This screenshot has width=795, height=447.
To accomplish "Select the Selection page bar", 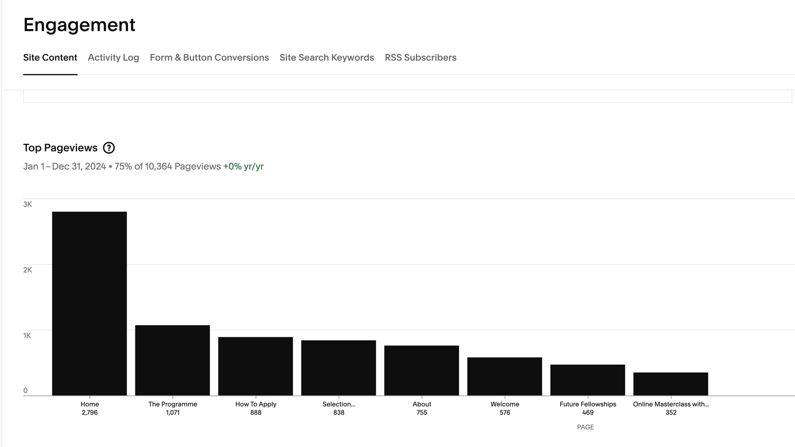I will coord(338,368).
